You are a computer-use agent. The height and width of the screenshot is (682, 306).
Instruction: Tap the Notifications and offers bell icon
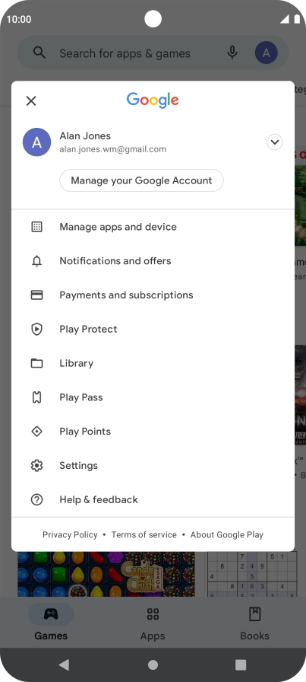point(37,261)
